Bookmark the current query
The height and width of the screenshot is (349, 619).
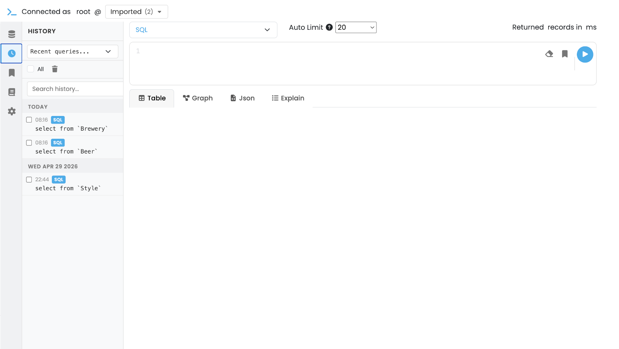tap(565, 54)
